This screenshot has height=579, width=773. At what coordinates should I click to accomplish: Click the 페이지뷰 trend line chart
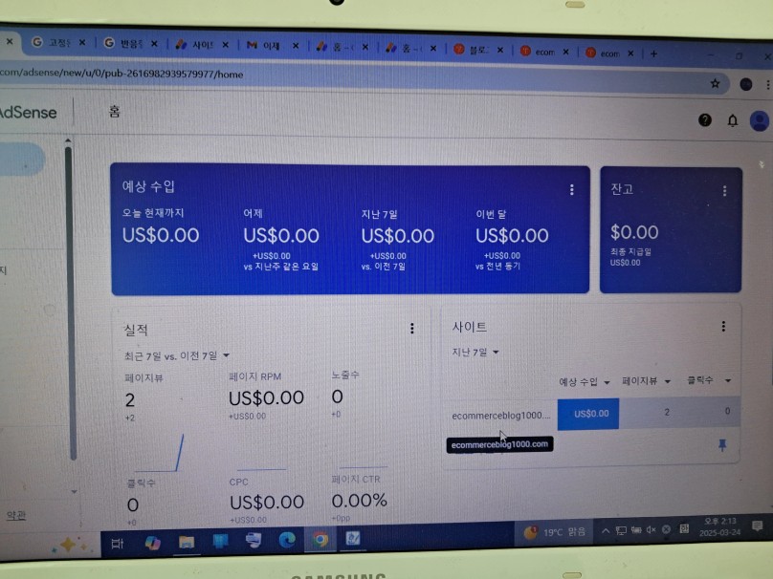159,453
